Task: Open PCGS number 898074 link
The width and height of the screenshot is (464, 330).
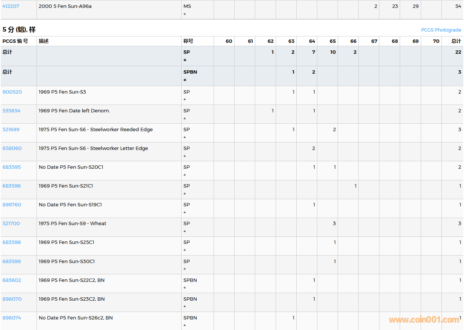Action: [12, 318]
